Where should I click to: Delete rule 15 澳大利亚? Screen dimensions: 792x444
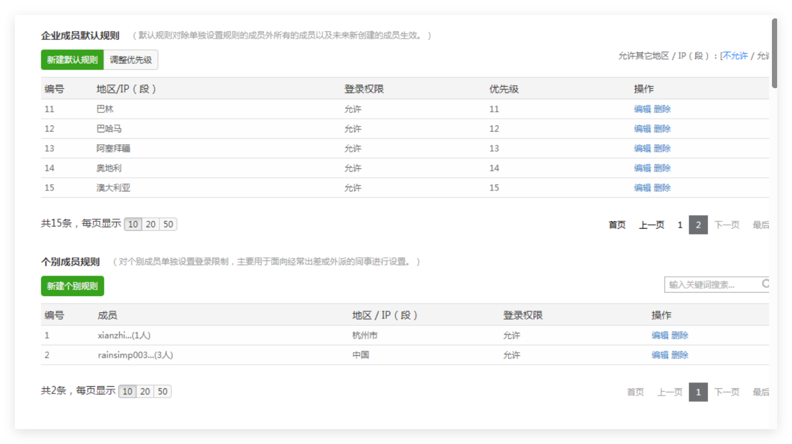662,187
